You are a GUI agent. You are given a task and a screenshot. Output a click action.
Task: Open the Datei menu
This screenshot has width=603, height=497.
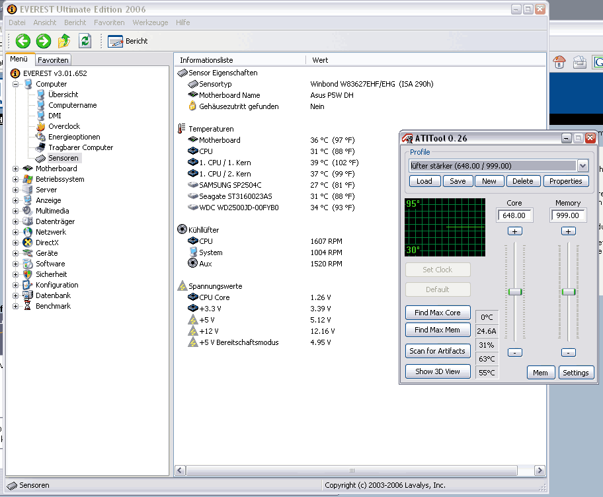click(17, 22)
